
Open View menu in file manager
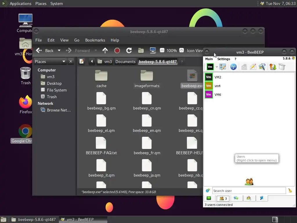click(64, 40)
